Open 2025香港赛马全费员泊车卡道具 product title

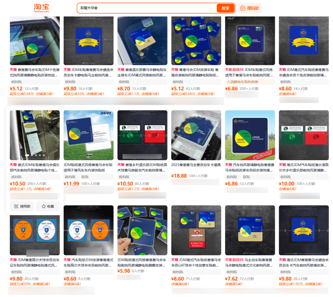(x=196, y=165)
